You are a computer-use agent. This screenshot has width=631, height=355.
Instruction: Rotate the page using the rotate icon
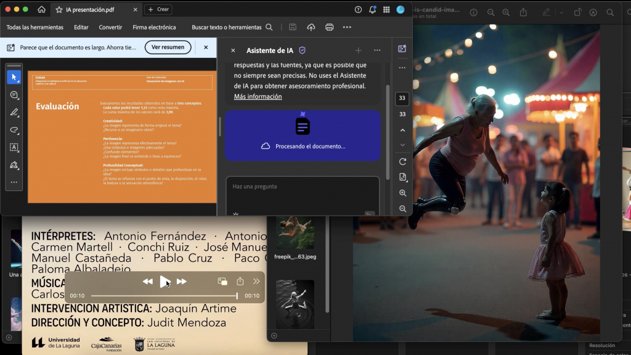tap(402, 161)
